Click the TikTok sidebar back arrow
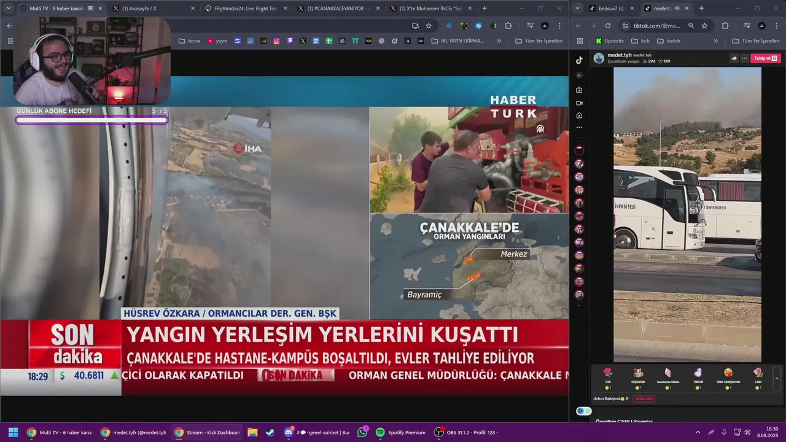 tap(579, 75)
